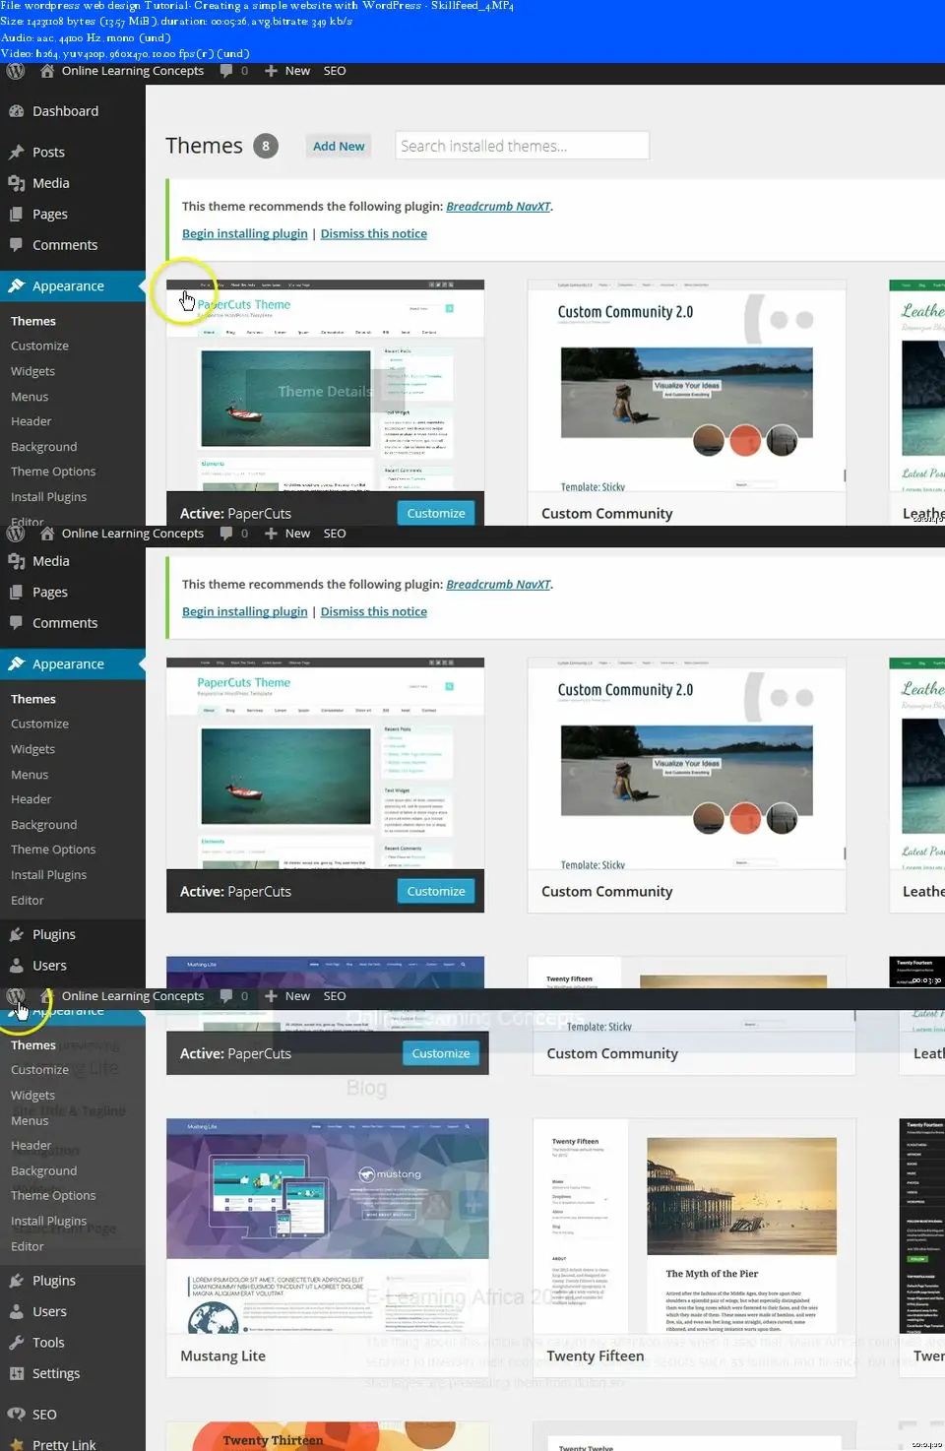Open the Settings sliders icon in sidebar
Screen dimensions: 945x1451
tap(16, 1373)
